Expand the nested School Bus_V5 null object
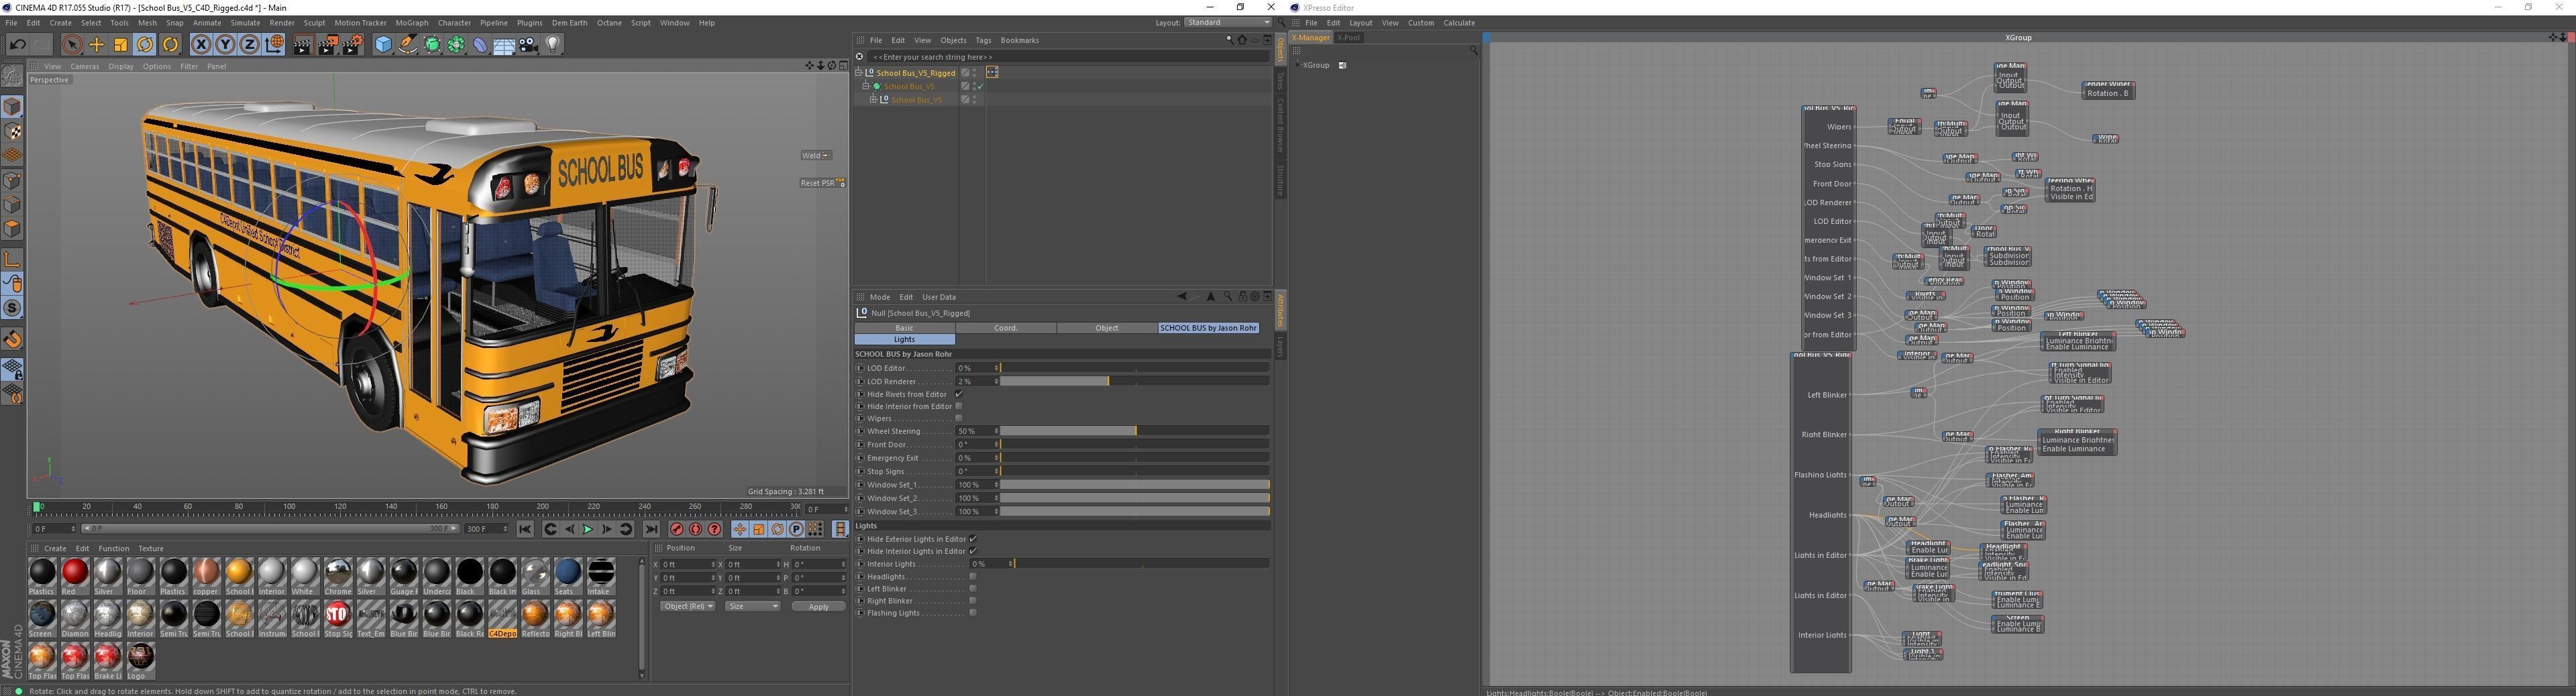The image size is (2576, 696). pos(873,99)
